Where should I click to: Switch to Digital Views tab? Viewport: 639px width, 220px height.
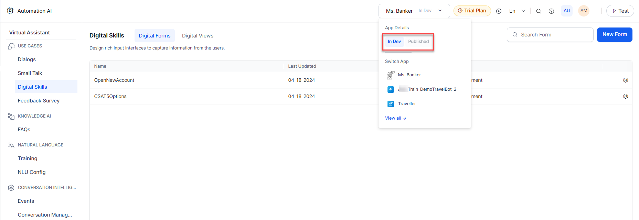[x=198, y=36]
